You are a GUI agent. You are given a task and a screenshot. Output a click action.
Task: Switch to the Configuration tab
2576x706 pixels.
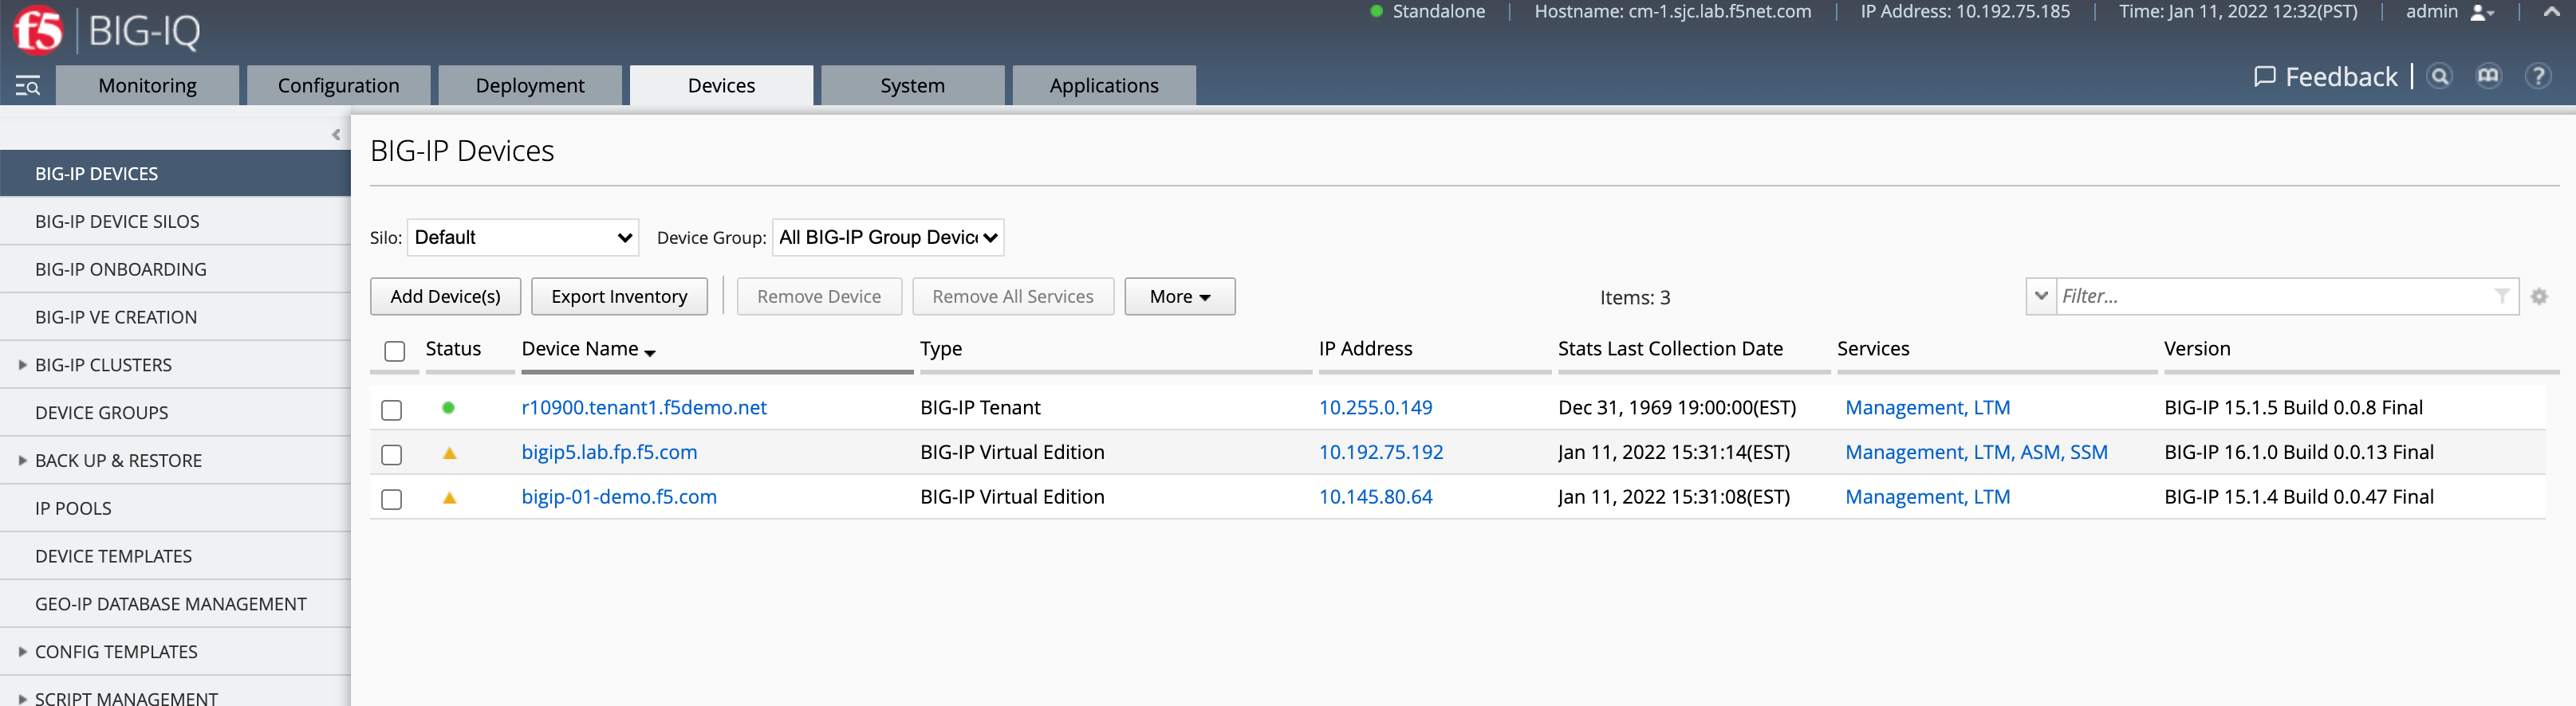pyautogui.click(x=338, y=86)
